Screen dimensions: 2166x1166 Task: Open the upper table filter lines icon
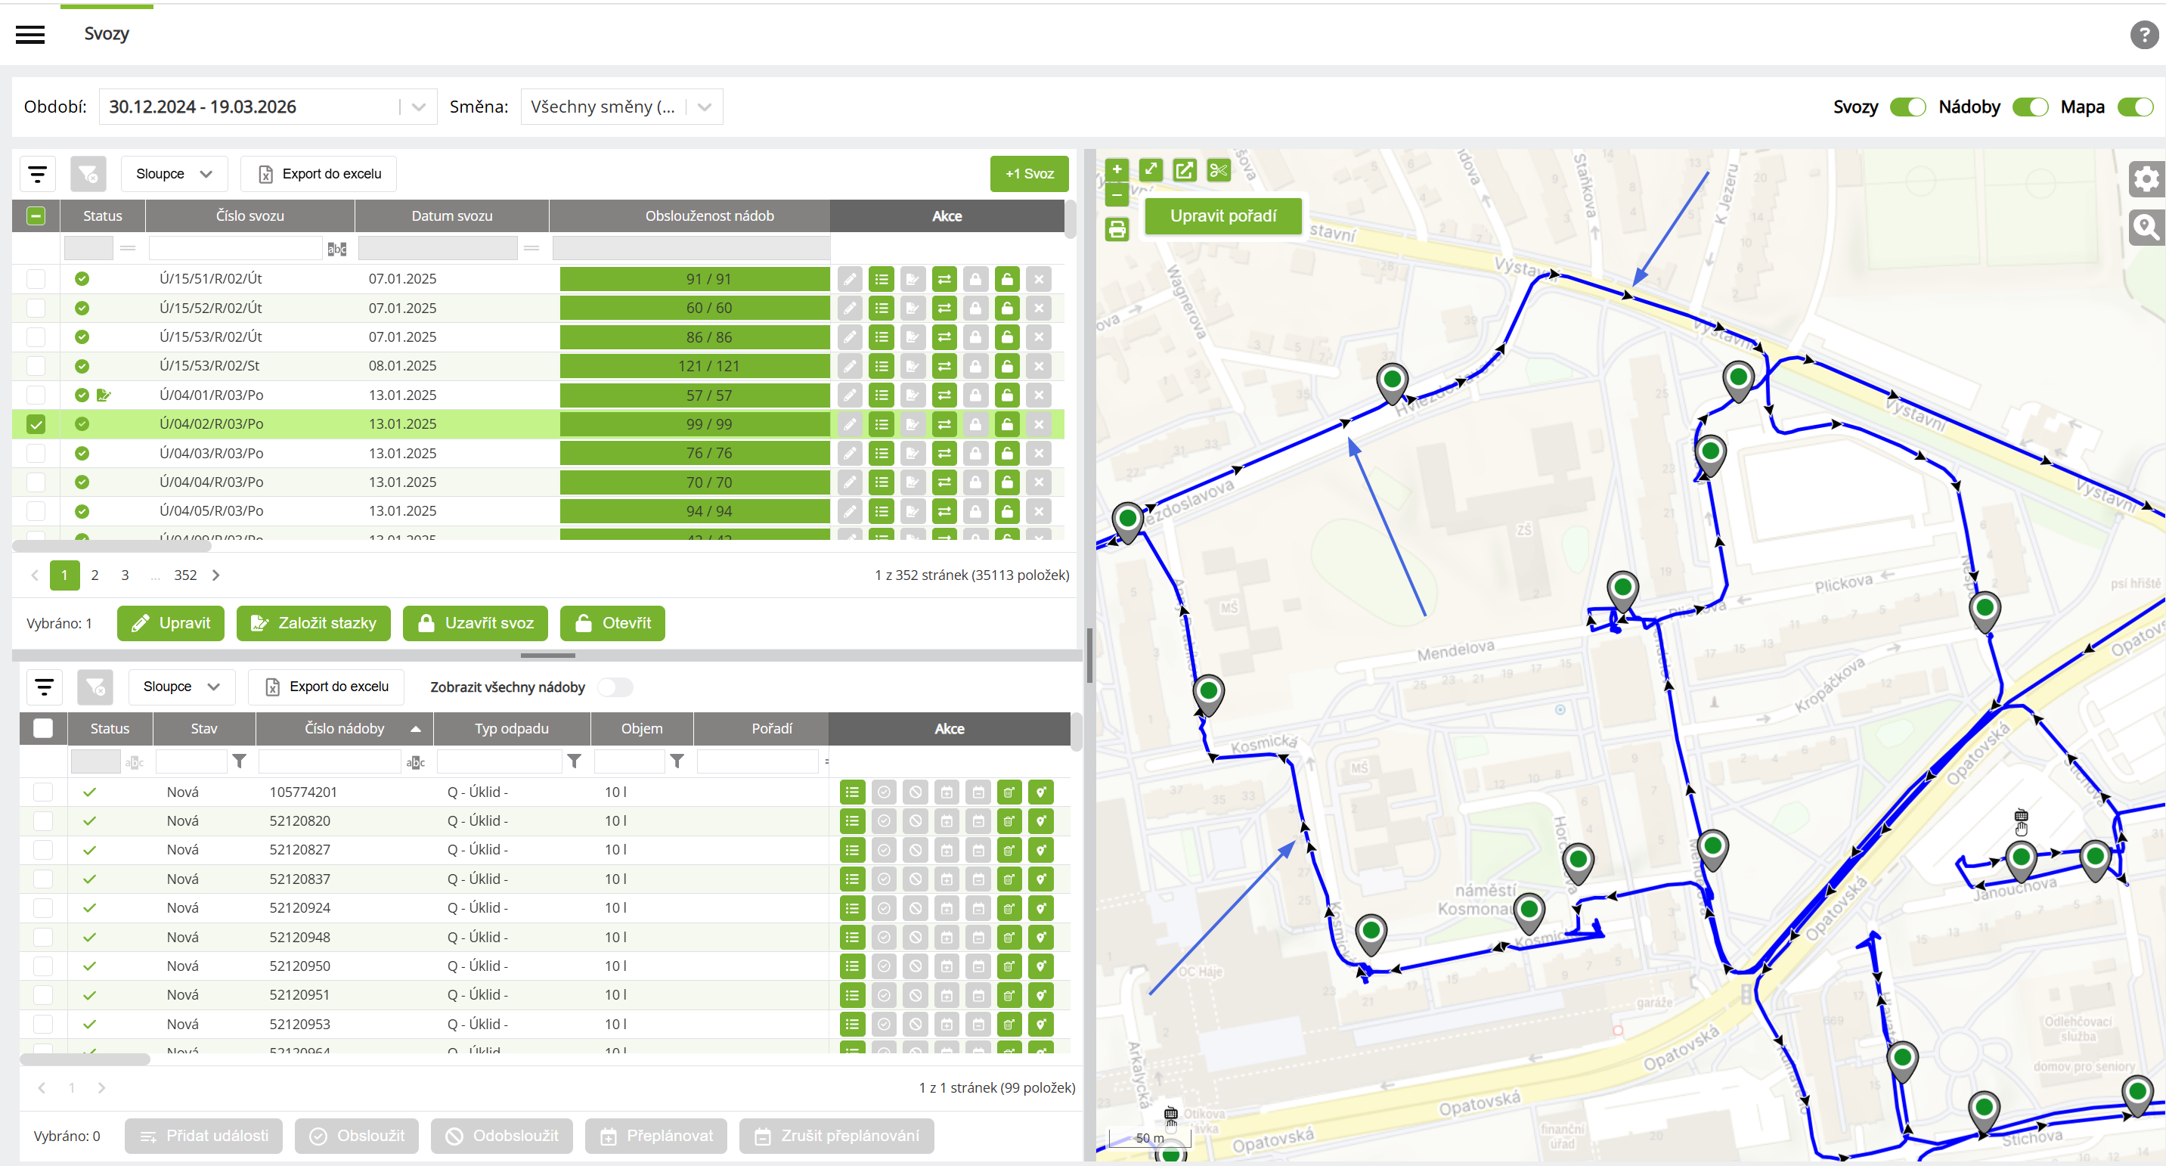tap(38, 174)
